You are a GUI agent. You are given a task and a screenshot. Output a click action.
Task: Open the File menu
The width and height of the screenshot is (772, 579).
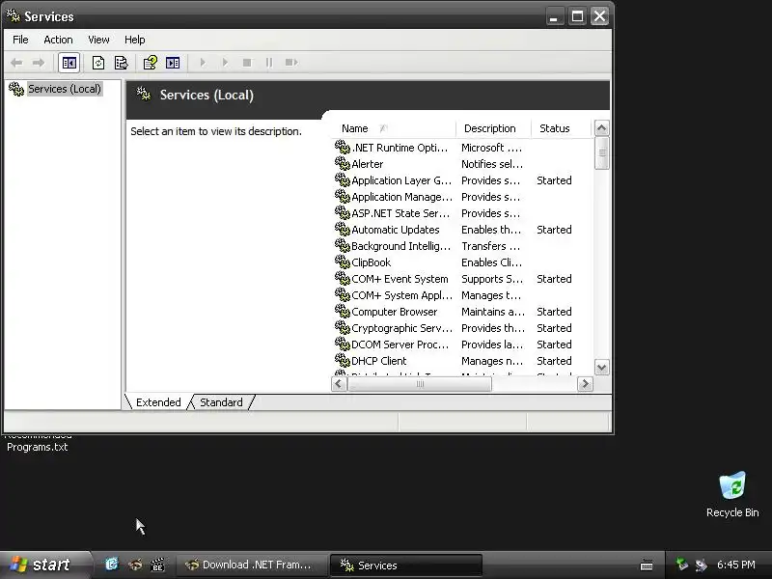pyautogui.click(x=20, y=40)
